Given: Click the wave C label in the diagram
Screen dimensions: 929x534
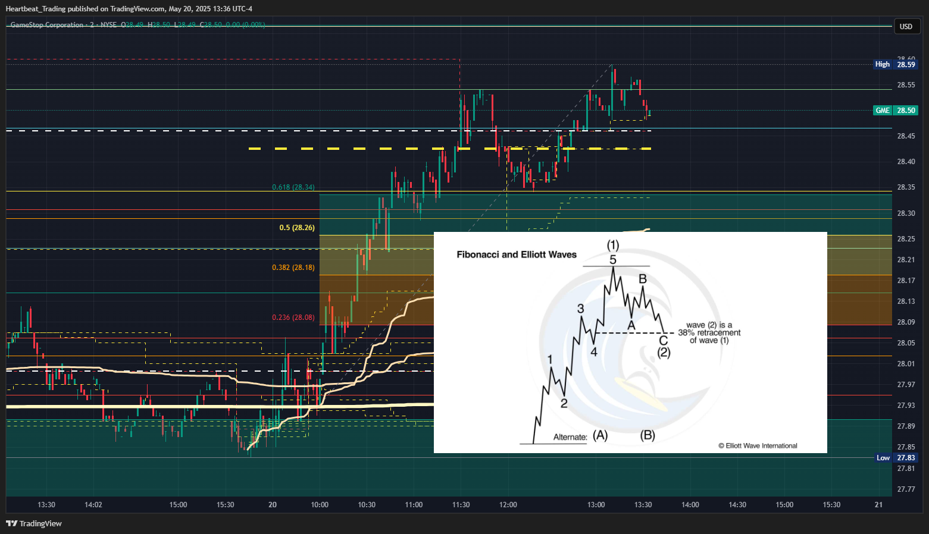Looking at the screenshot, I should point(664,341).
